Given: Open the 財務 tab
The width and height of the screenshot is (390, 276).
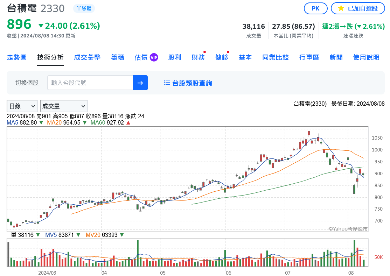Looking at the screenshot, I should (x=198, y=57).
